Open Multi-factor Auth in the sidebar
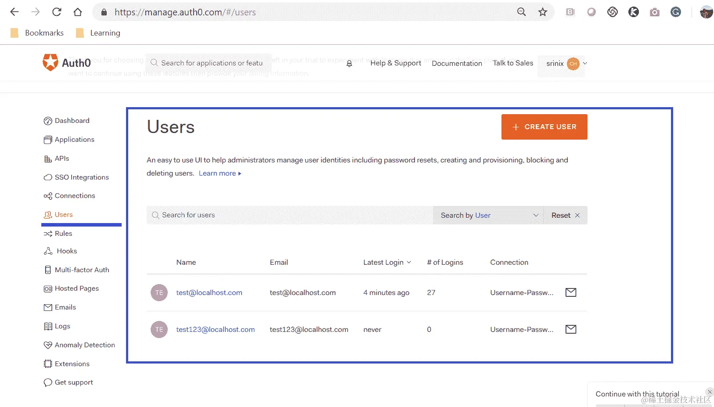This screenshot has height=407, width=714. (x=77, y=270)
